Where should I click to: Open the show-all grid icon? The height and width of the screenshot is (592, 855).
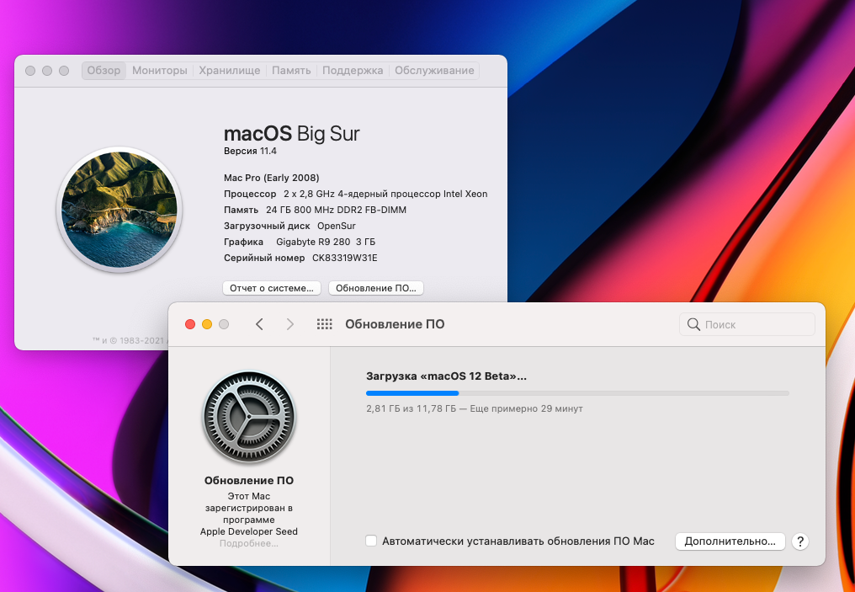pyautogui.click(x=325, y=324)
